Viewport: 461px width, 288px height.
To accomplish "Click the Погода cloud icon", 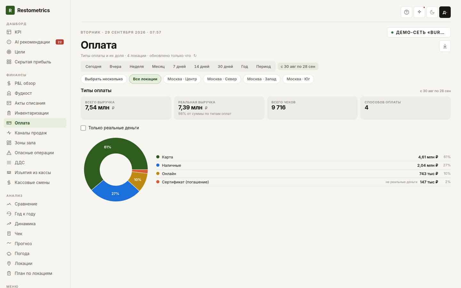I will pos(9,253).
